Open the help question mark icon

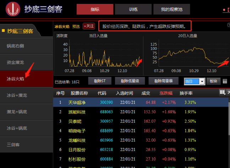click(229, 25)
